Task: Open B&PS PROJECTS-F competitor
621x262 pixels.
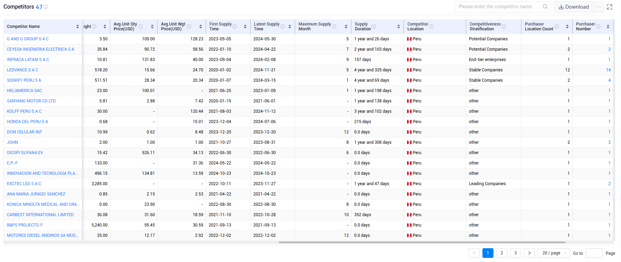Action: point(25,225)
